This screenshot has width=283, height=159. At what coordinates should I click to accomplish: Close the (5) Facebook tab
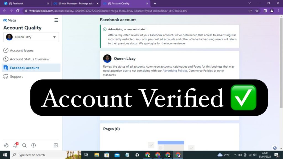click(x=48, y=3)
